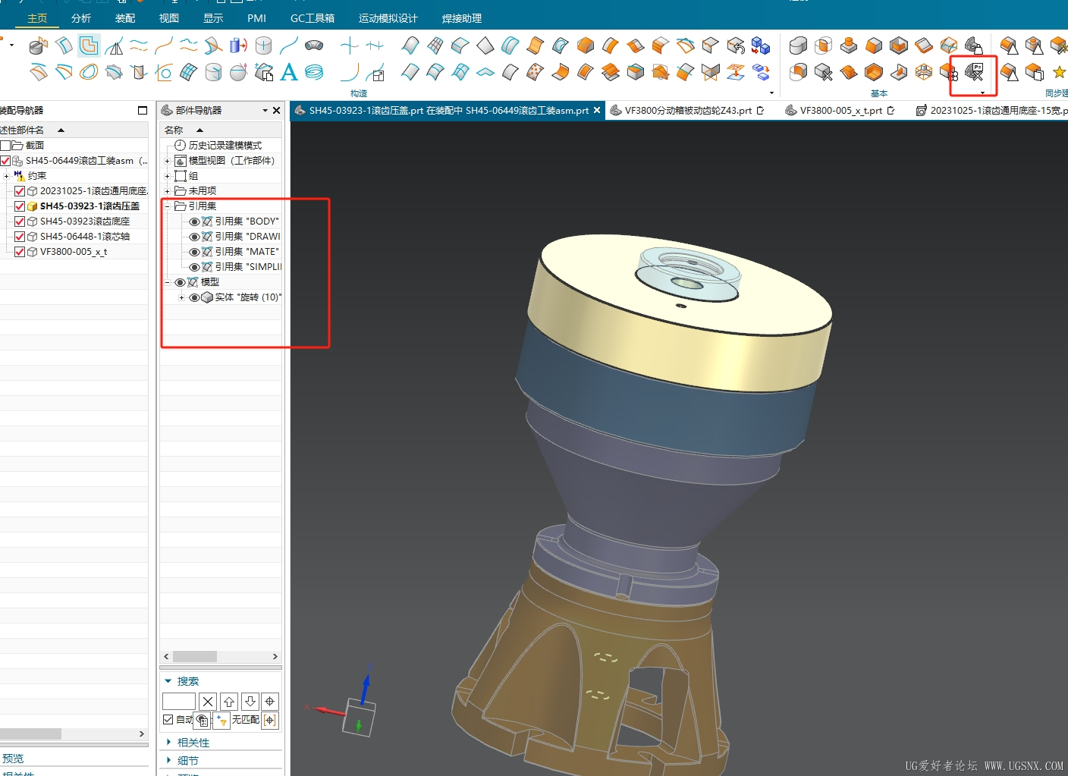The image size is (1068, 776).
Task: Close the 部件导航器 panel
Action: (277, 111)
